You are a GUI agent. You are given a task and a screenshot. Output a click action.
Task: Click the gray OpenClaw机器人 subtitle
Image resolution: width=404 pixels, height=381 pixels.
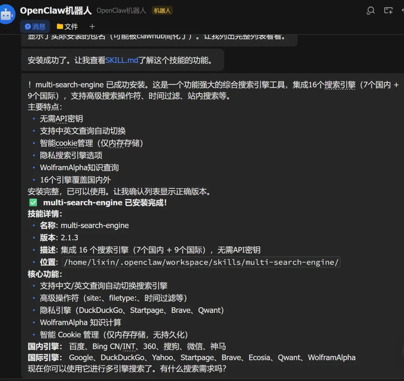click(x=121, y=10)
